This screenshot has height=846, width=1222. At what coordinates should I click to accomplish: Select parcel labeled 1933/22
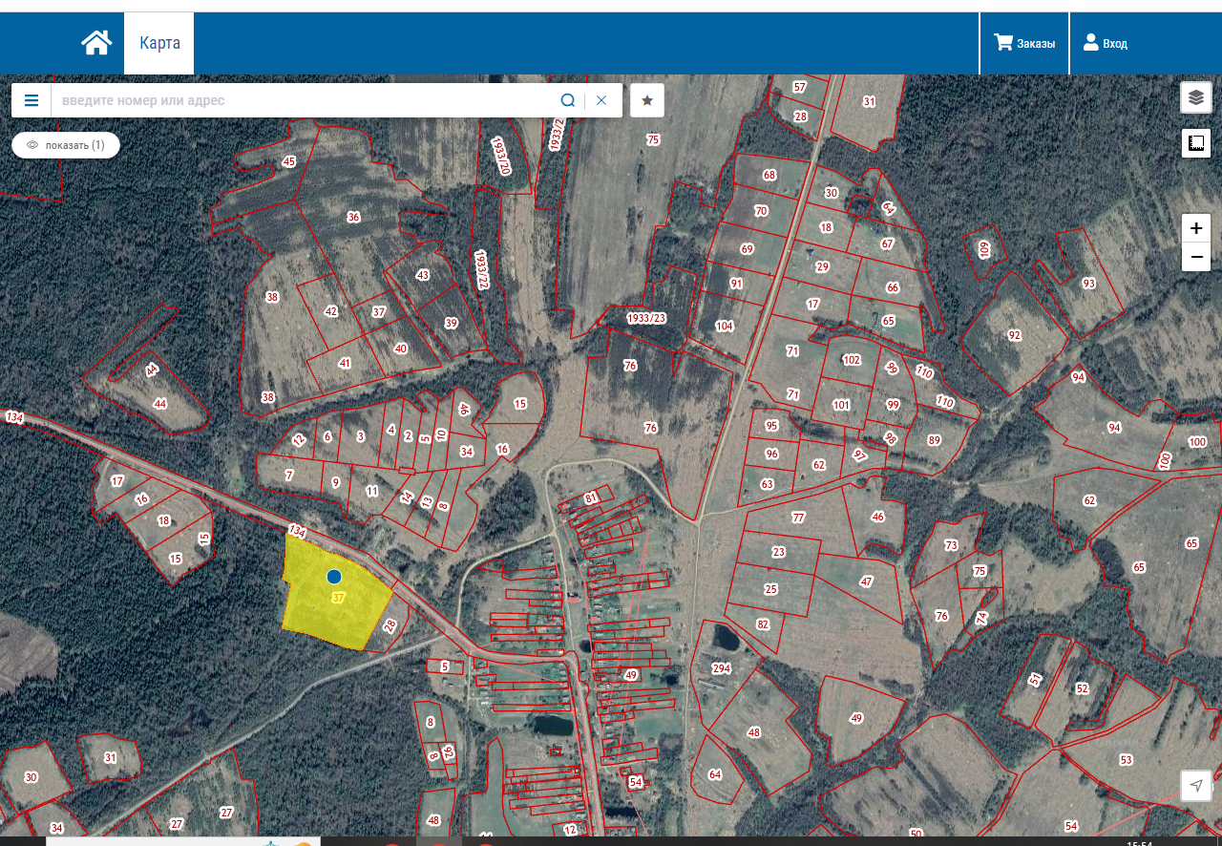[x=482, y=269]
